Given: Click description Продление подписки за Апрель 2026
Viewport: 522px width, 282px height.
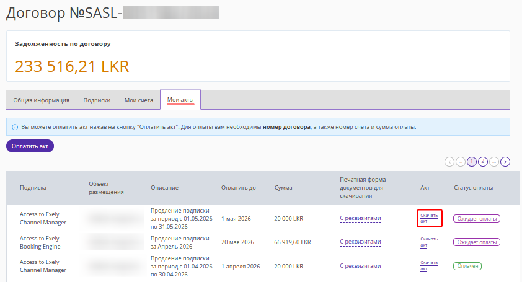Looking at the screenshot, I should 180,242.
